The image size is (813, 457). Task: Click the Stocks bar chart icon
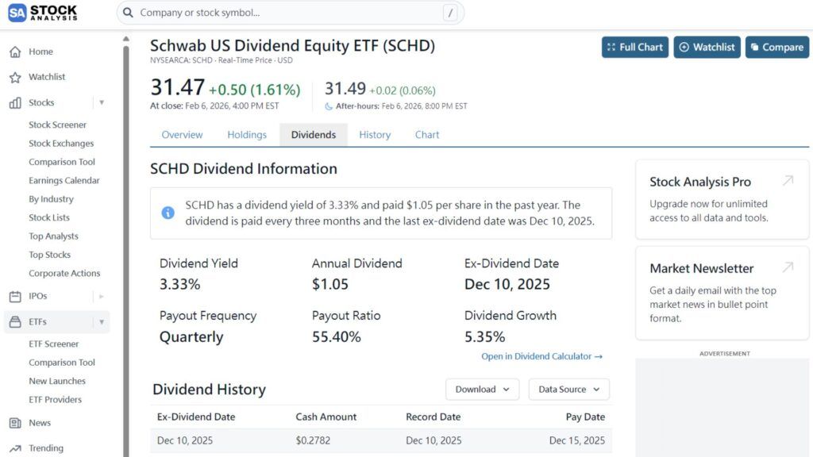[14, 102]
